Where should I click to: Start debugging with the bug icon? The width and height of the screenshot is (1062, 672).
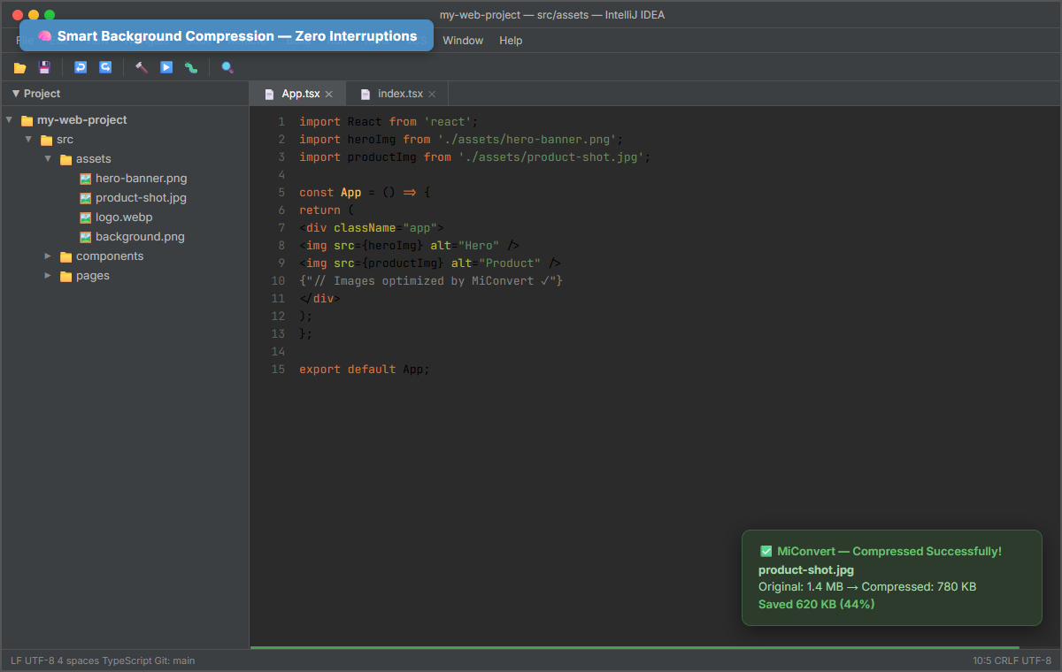191,67
